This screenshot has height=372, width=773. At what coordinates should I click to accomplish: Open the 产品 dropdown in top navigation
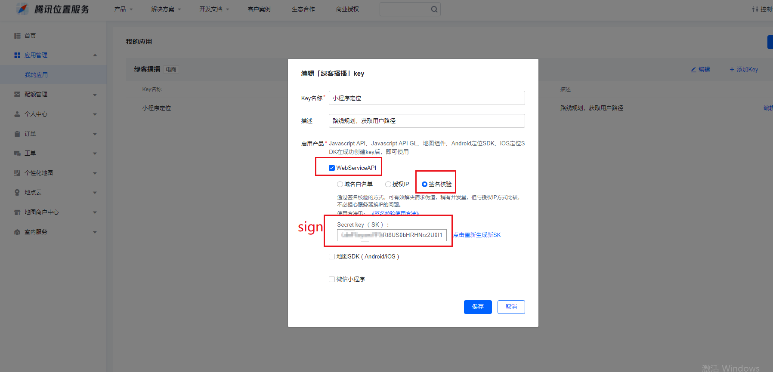click(123, 9)
